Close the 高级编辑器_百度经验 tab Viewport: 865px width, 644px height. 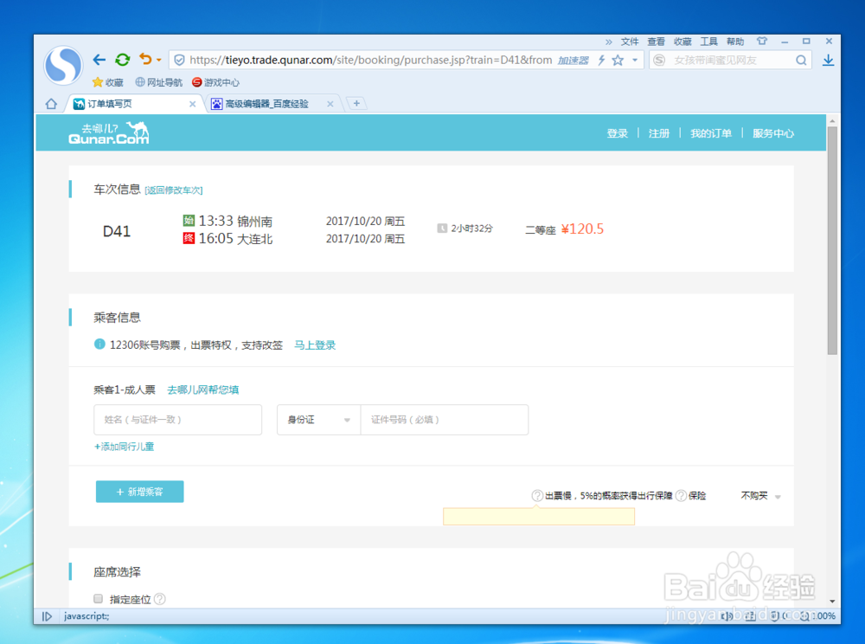pyautogui.click(x=330, y=104)
